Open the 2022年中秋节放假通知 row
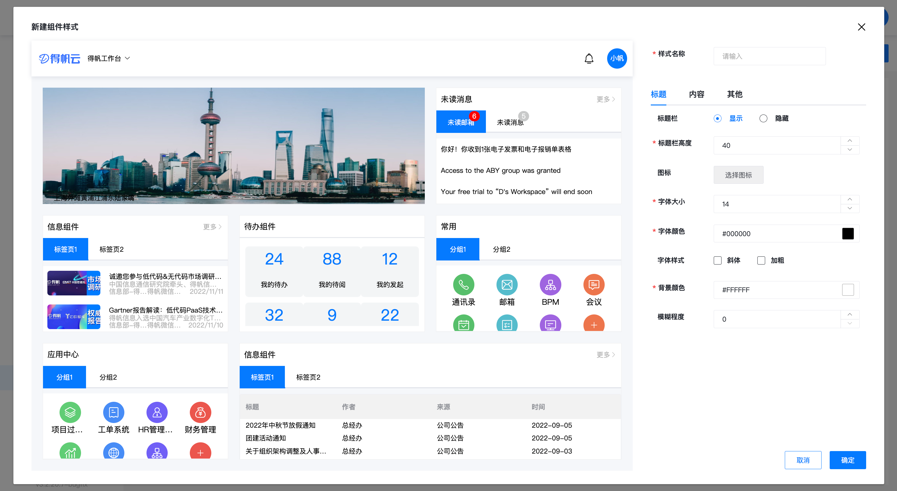Screen dimensions: 897x491 pyautogui.click(x=430, y=425)
